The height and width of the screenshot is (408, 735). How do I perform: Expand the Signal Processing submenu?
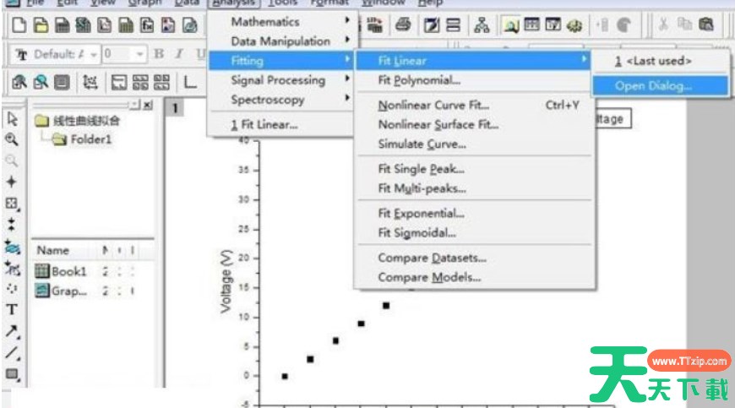(x=283, y=80)
